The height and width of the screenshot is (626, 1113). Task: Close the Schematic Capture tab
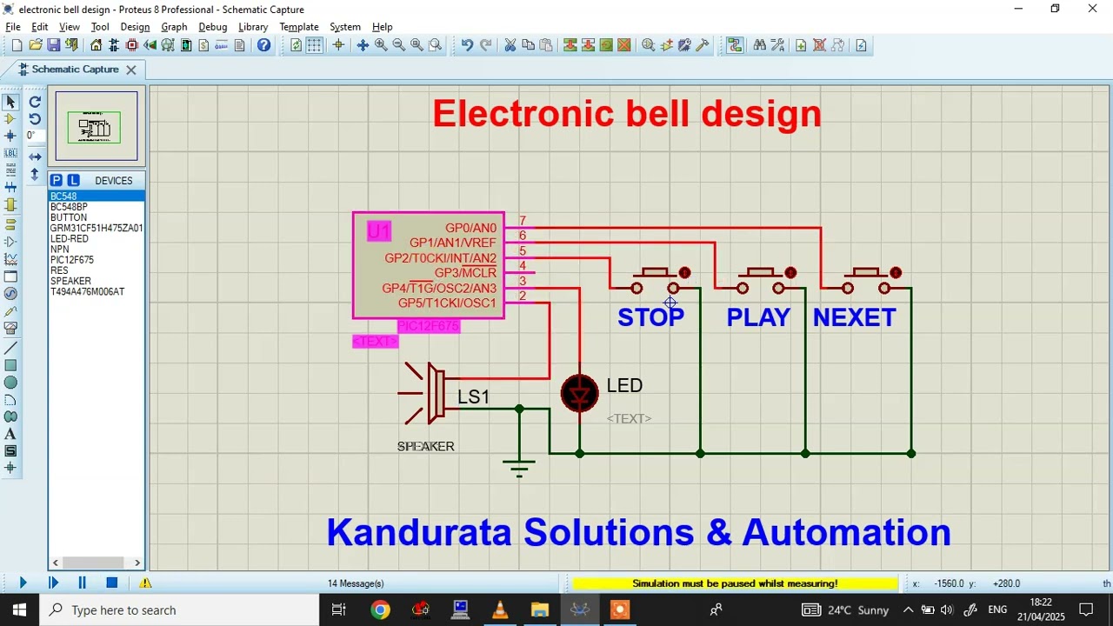tap(131, 70)
